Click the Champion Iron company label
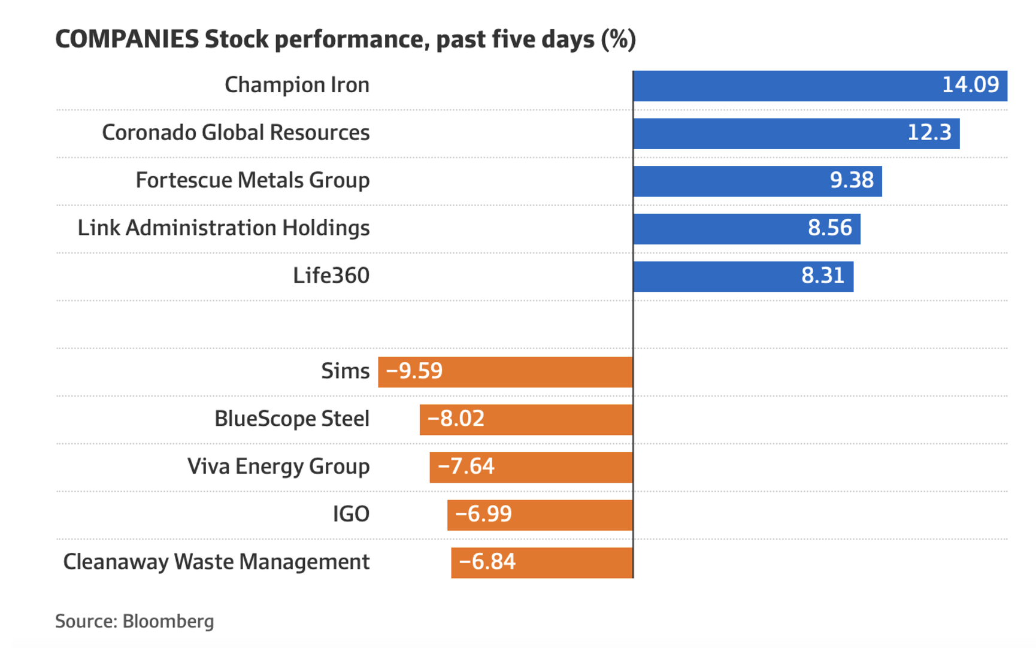 click(297, 85)
